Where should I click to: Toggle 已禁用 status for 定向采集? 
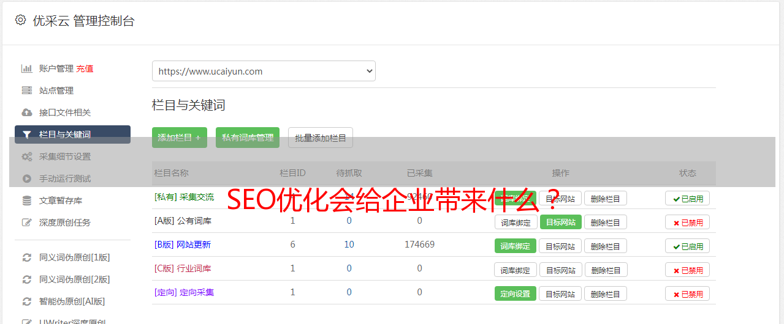[688, 293]
